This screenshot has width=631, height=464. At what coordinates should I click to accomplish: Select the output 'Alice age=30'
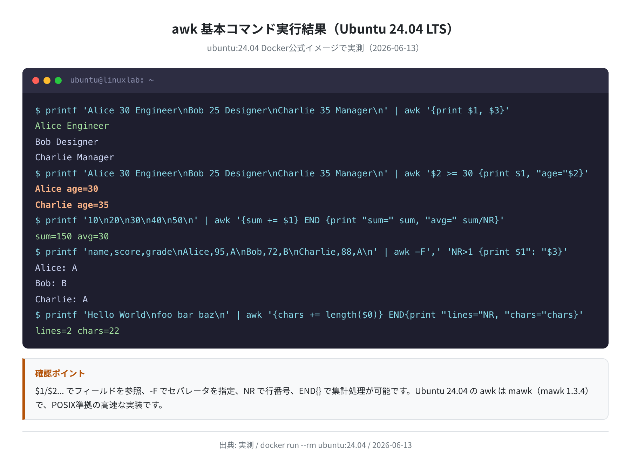67,189
